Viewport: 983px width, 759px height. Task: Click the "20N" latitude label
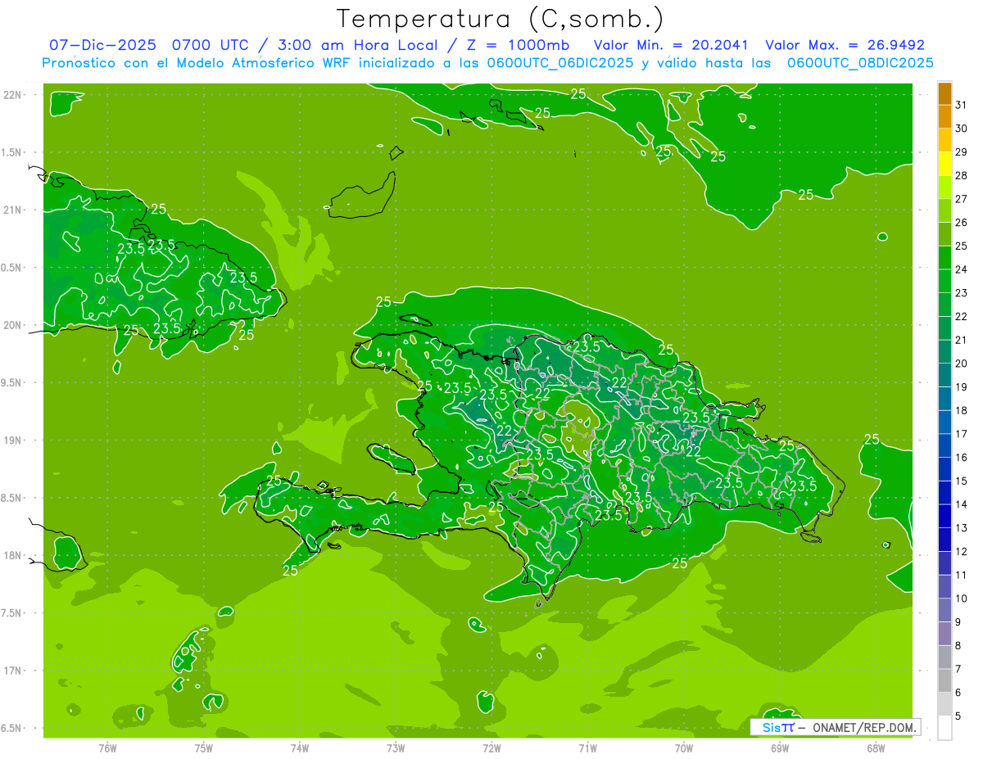[x=13, y=325]
